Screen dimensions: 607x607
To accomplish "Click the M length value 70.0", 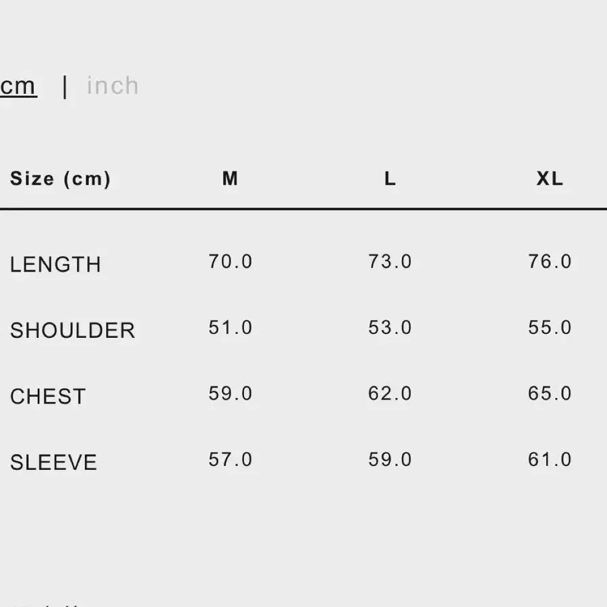I will [x=230, y=262].
